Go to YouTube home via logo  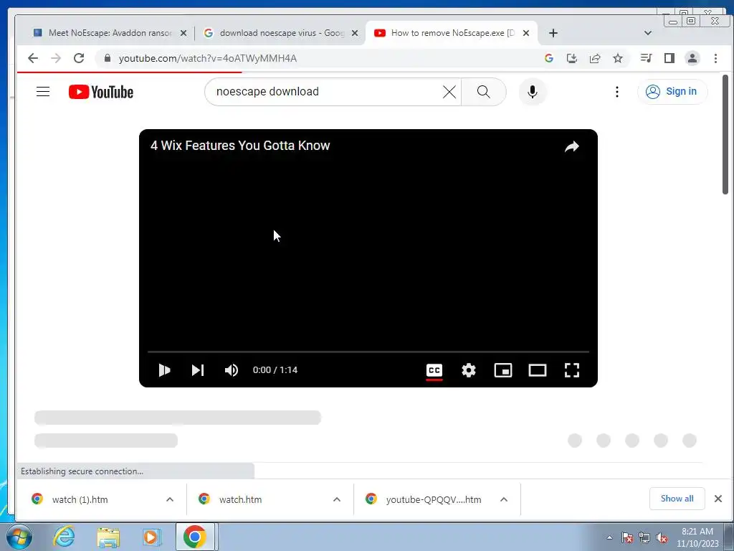[100, 92]
